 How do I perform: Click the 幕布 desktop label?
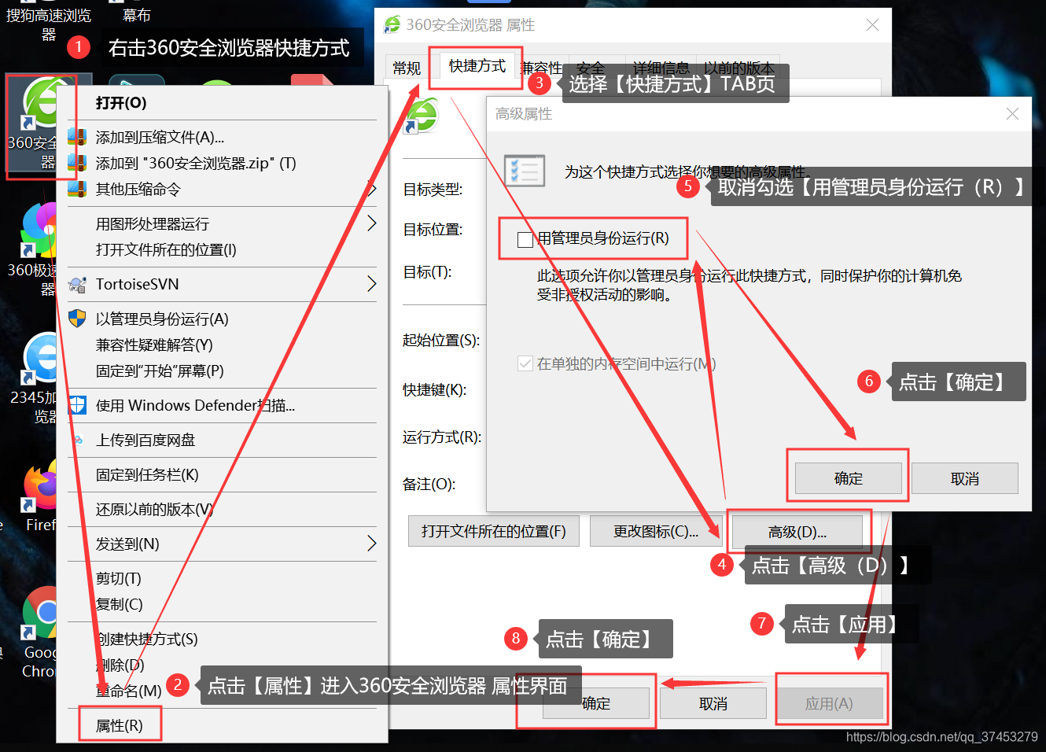137,15
